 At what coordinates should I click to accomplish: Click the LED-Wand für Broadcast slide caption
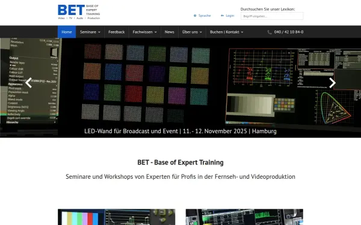tap(180, 131)
